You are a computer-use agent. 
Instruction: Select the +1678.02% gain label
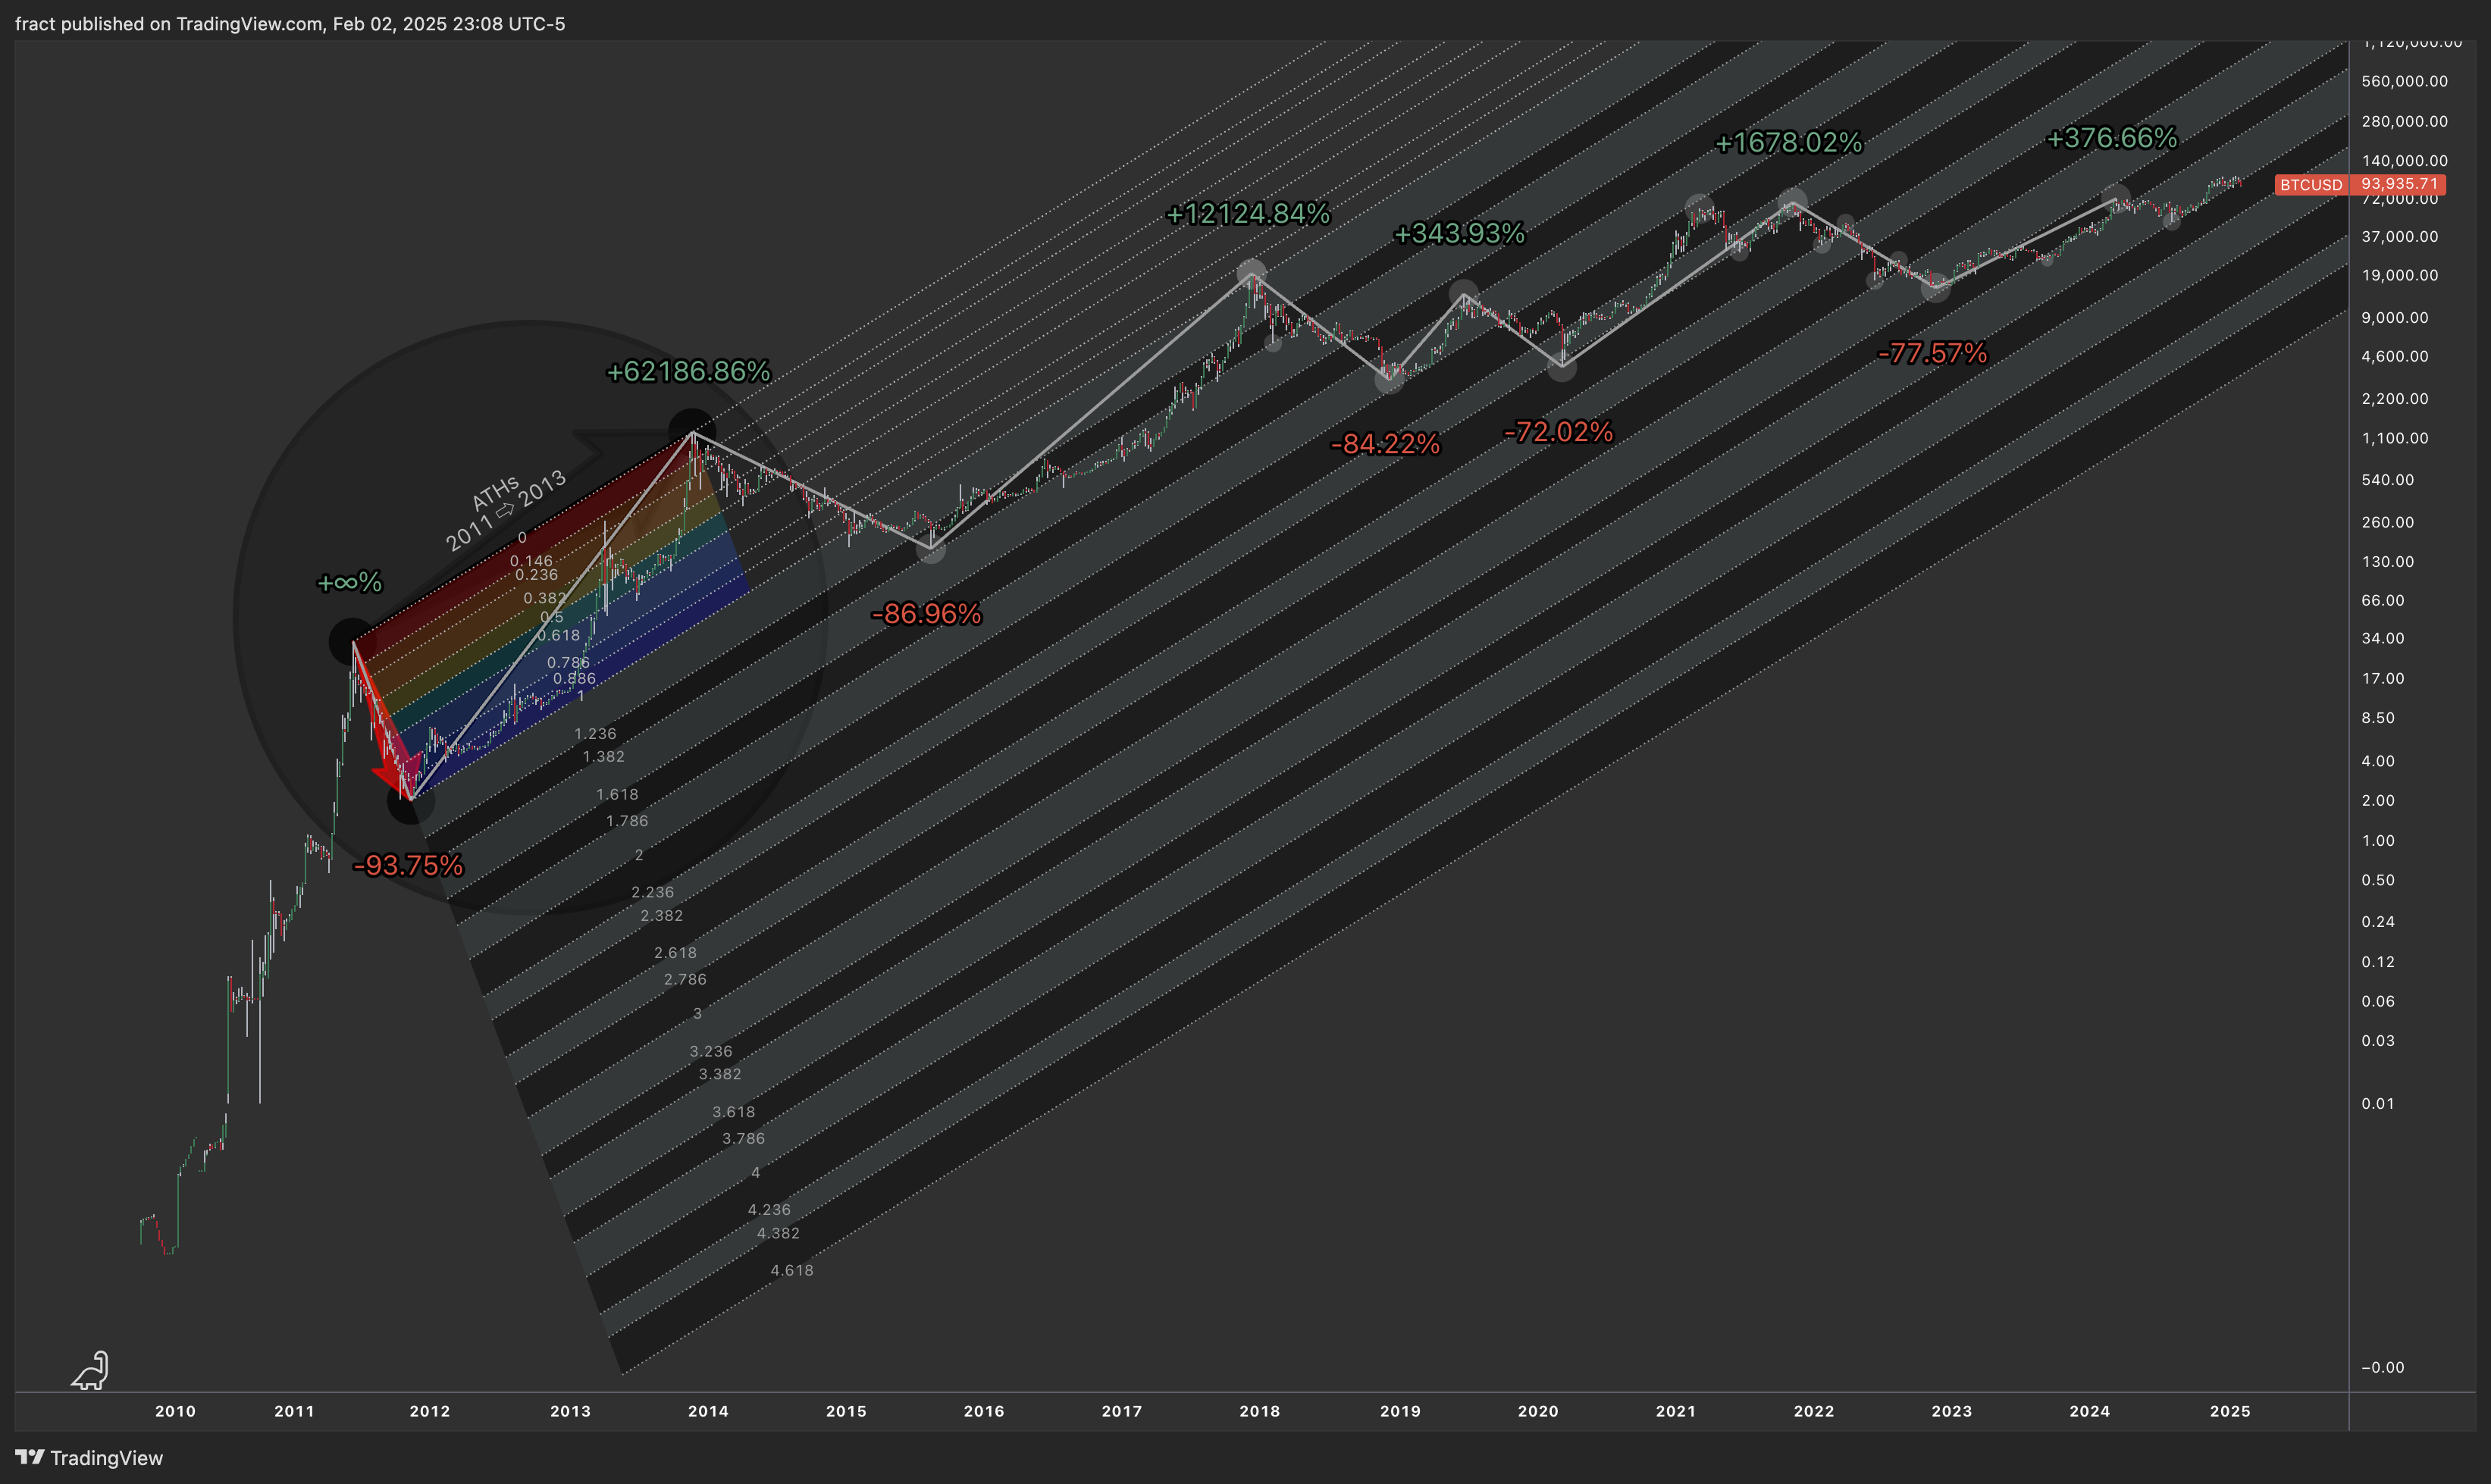(x=1788, y=143)
